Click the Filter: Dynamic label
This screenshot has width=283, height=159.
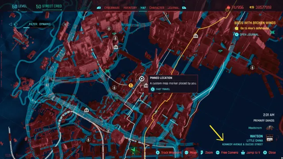(x=40, y=24)
